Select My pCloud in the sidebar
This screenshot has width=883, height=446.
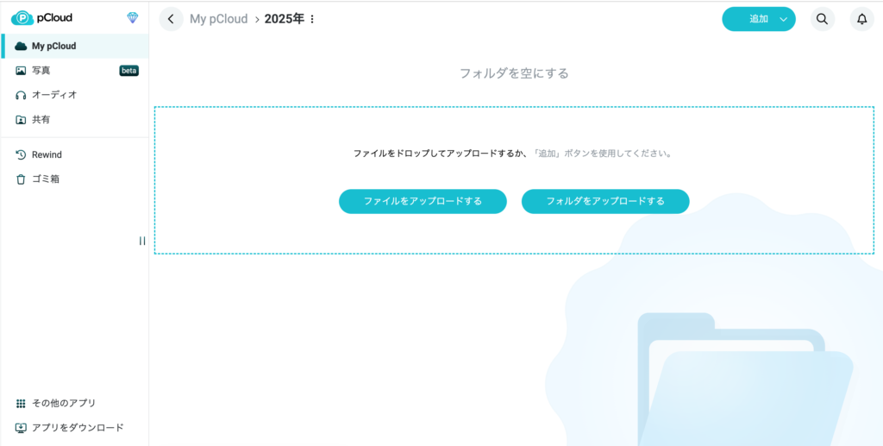point(53,46)
